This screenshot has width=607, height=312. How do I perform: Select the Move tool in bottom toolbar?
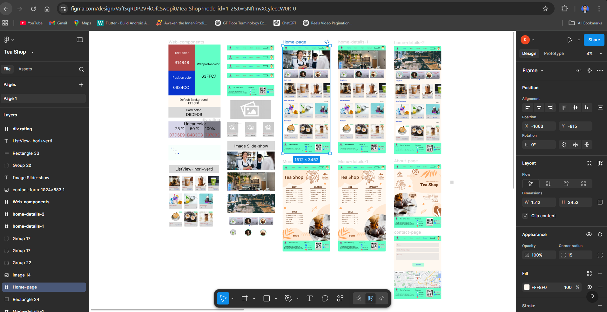coord(223,298)
